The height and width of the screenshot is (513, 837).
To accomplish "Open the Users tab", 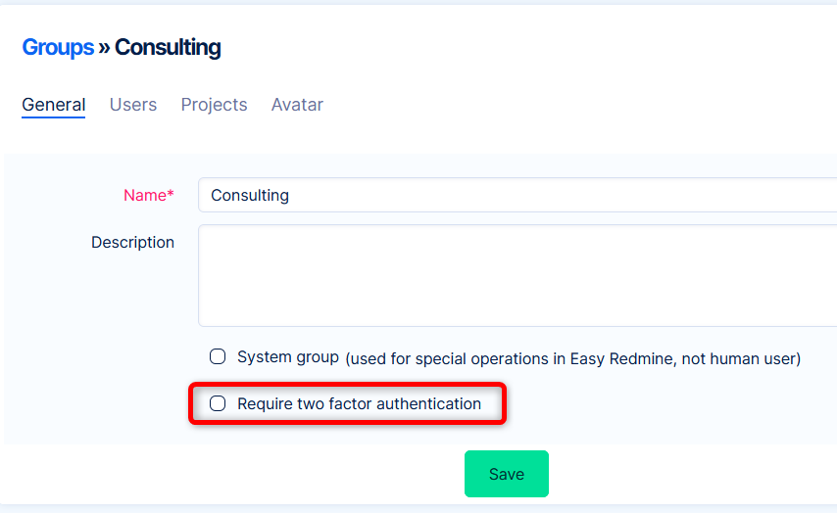I will tap(133, 105).
